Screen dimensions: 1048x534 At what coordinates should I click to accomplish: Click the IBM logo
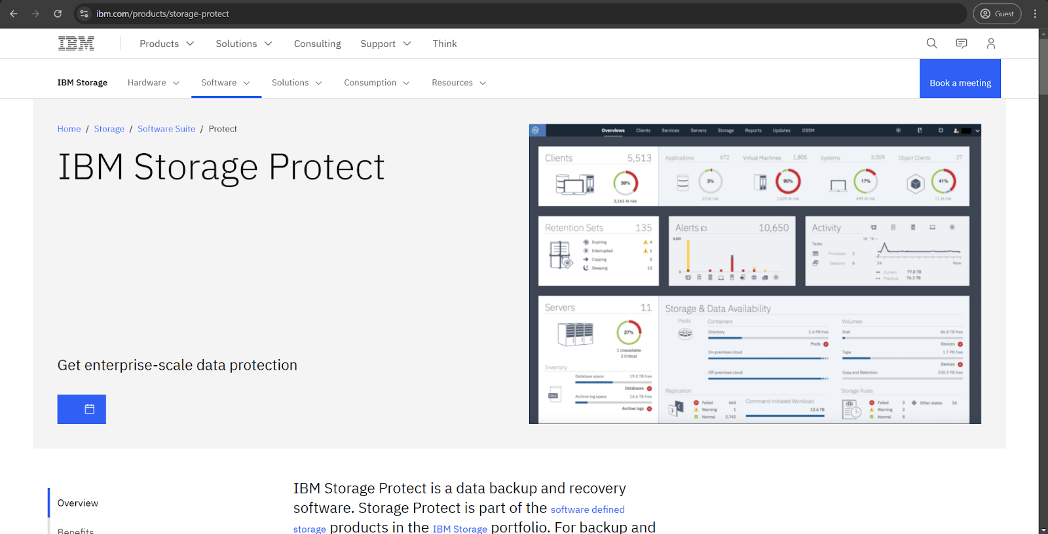pyautogui.click(x=76, y=44)
